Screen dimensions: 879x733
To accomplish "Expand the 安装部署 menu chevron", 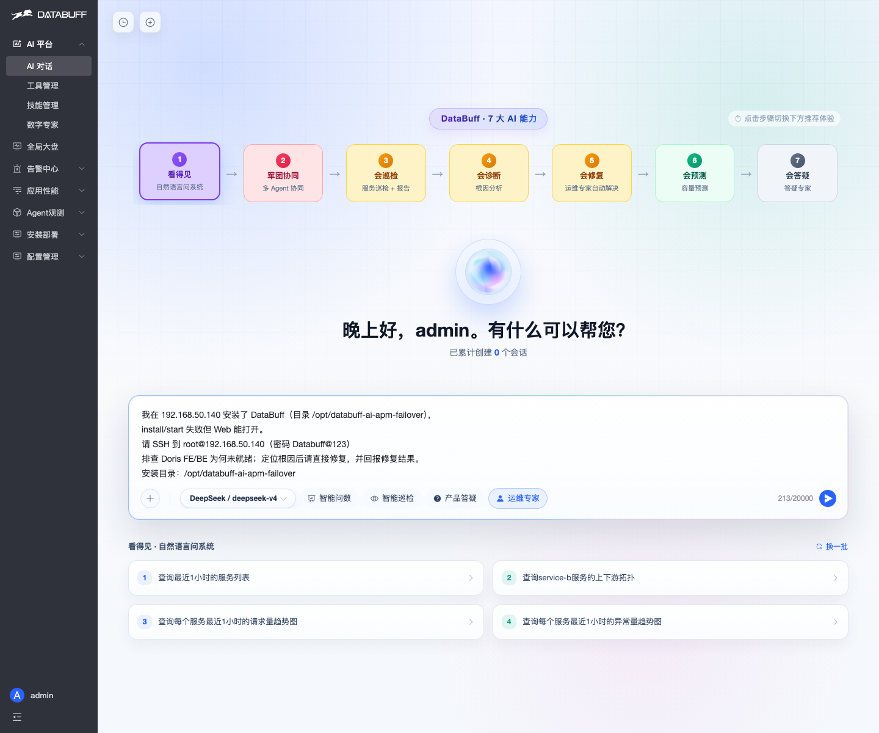I will (x=82, y=235).
